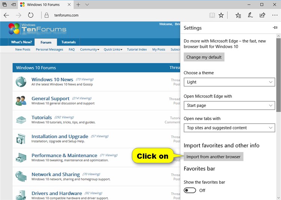Open the Choose a theme dropdown
This screenshot has width=281, height=200.
click(x=229, y=82)
